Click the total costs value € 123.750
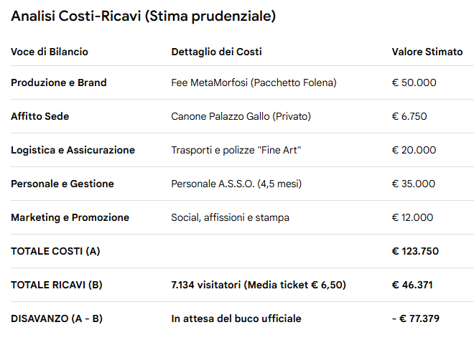This screenshot has height=340, width=474. (415, 251)
